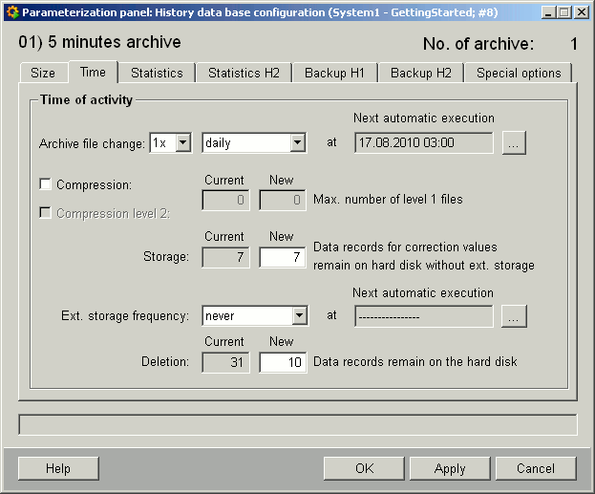
Task: Click the New Storage value field
Action: coord(283,257)
